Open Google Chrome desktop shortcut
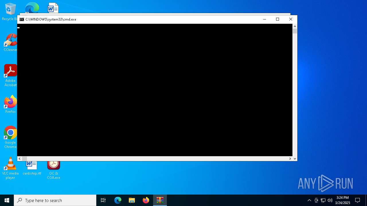This screenshot has height=206, width=367. (10, 137)
